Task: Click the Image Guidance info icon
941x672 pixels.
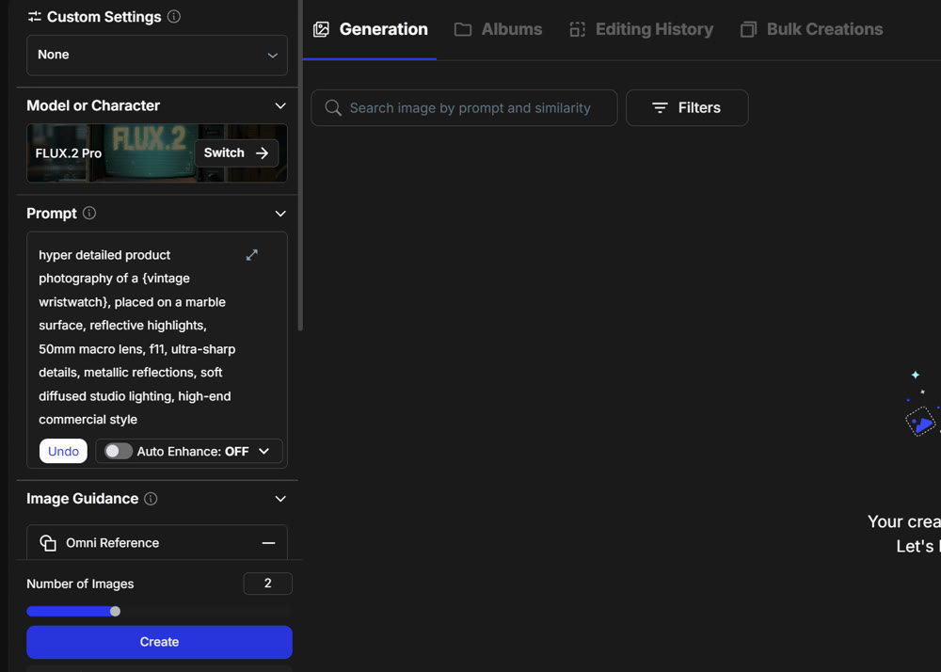Action: pos(151,499)
